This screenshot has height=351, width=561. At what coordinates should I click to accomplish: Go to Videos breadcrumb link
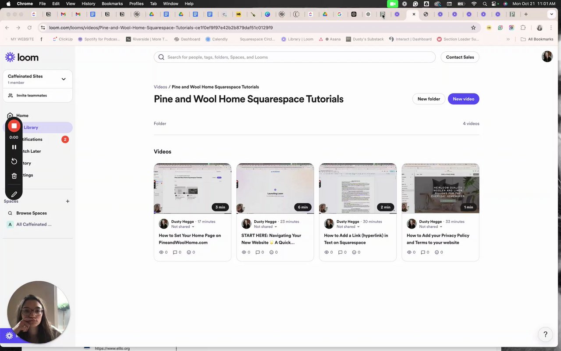click(x=160, y=87)
